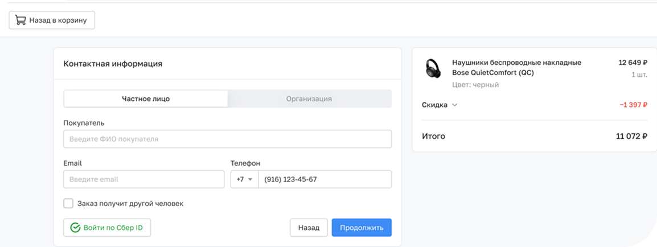Select the Частное лицо tab
Image resolution: width=657 pixels, height=247 pixels.
coord(146,98)
